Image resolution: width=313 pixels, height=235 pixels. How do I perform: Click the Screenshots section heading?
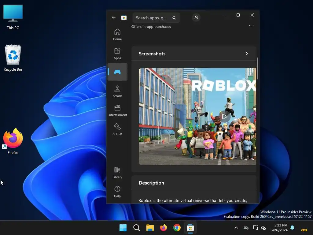coord(152,54)
